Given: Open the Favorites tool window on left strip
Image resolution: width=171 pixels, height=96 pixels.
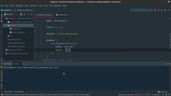Looking at the screenshot, I should click(2, 76).
